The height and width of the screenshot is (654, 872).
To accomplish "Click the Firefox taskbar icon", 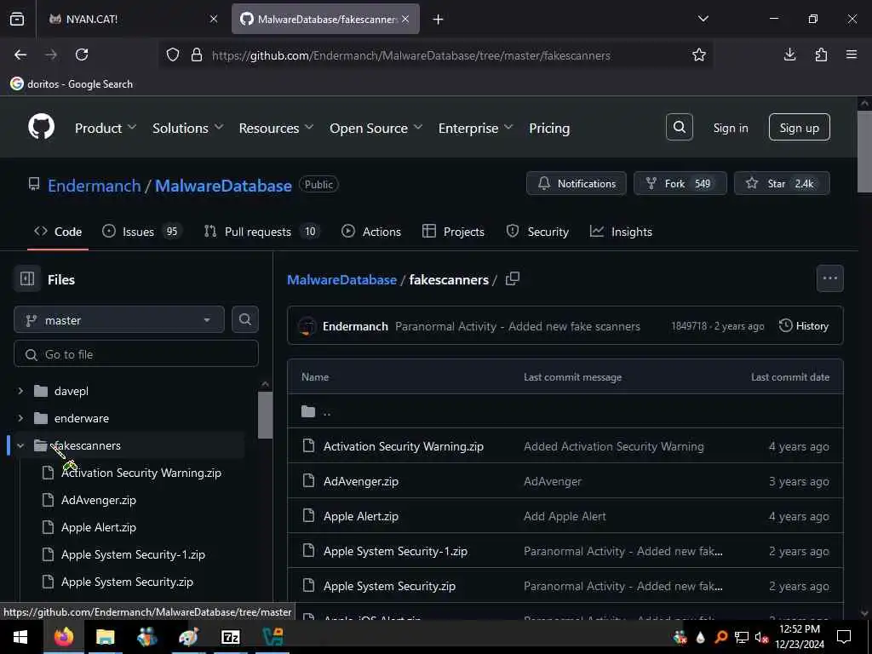I will click(x=63, y=637).
